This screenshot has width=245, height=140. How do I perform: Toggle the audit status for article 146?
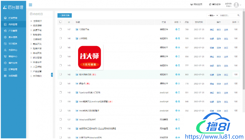(x=177, y=38)
